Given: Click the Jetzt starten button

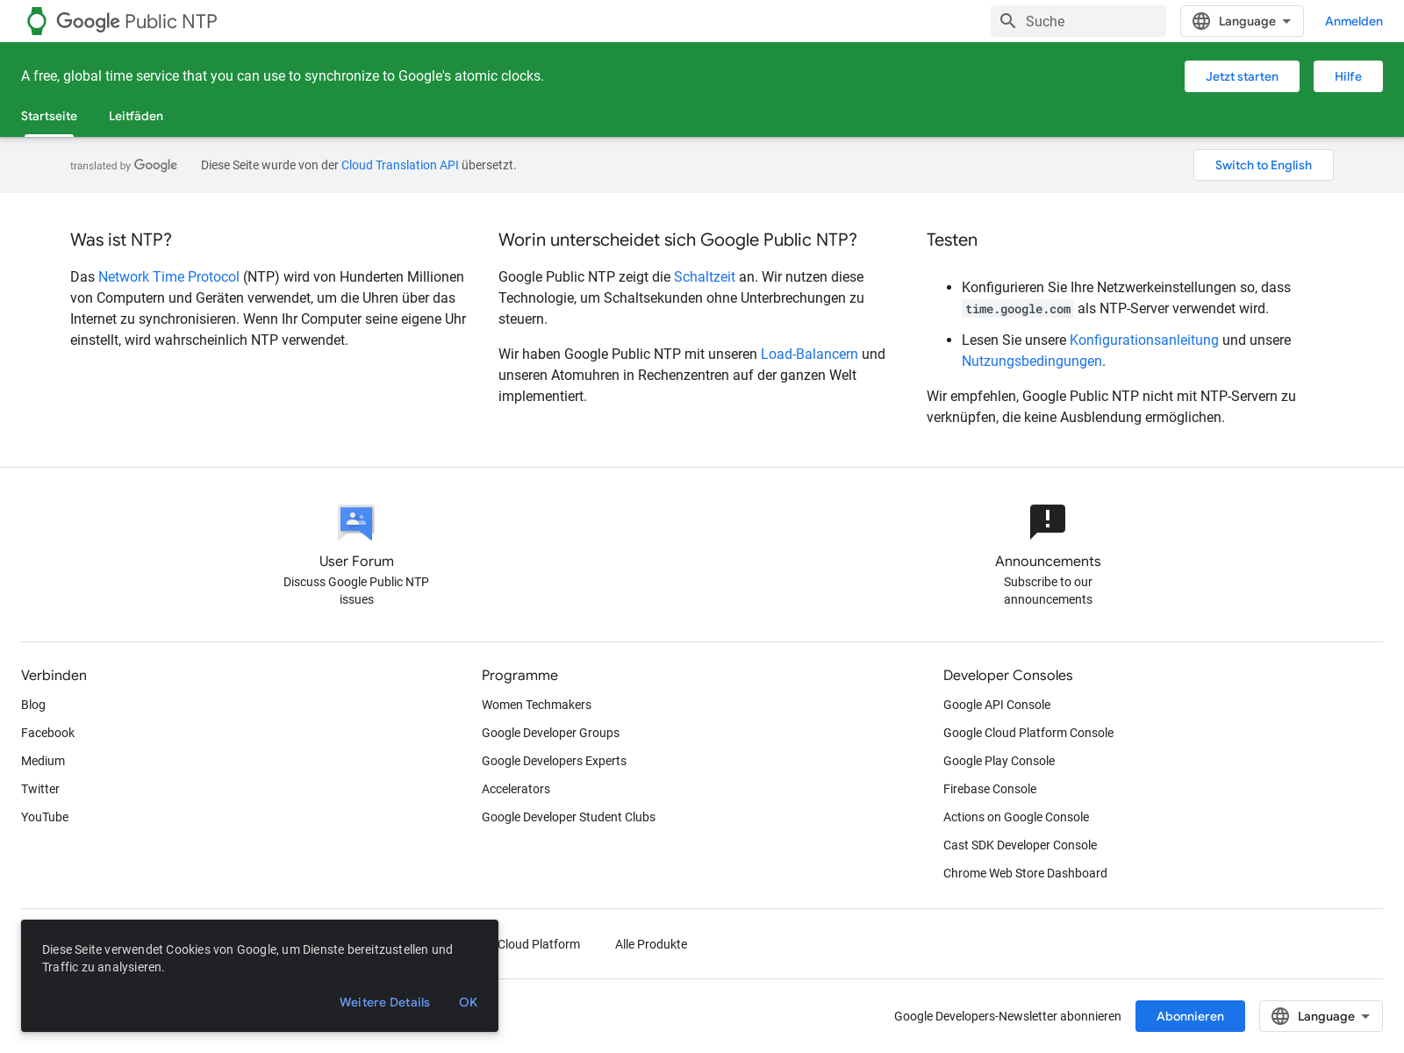Looking at the screenshot, I should (1242, 76).
